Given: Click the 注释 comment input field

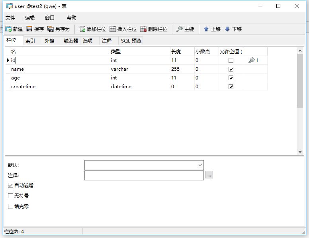Looking at the screenshot, I should (144, 175).
